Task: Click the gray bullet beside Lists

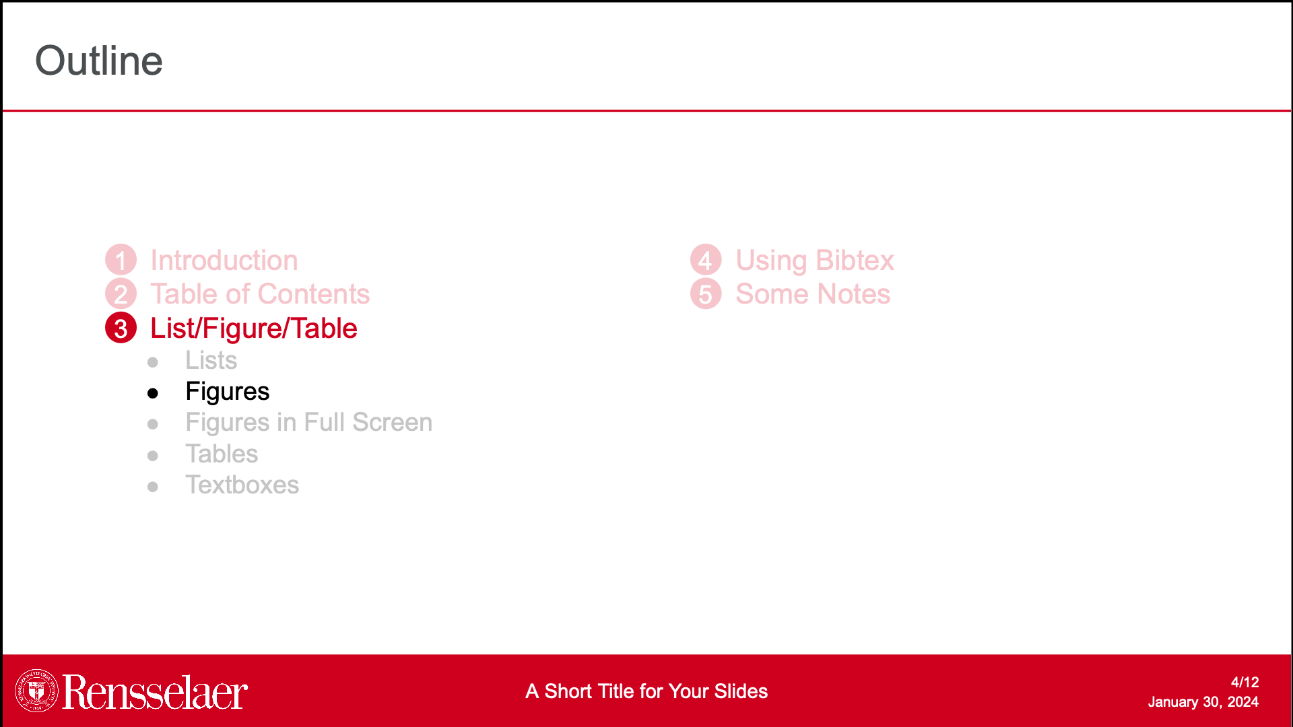Action: click(153, 362)
